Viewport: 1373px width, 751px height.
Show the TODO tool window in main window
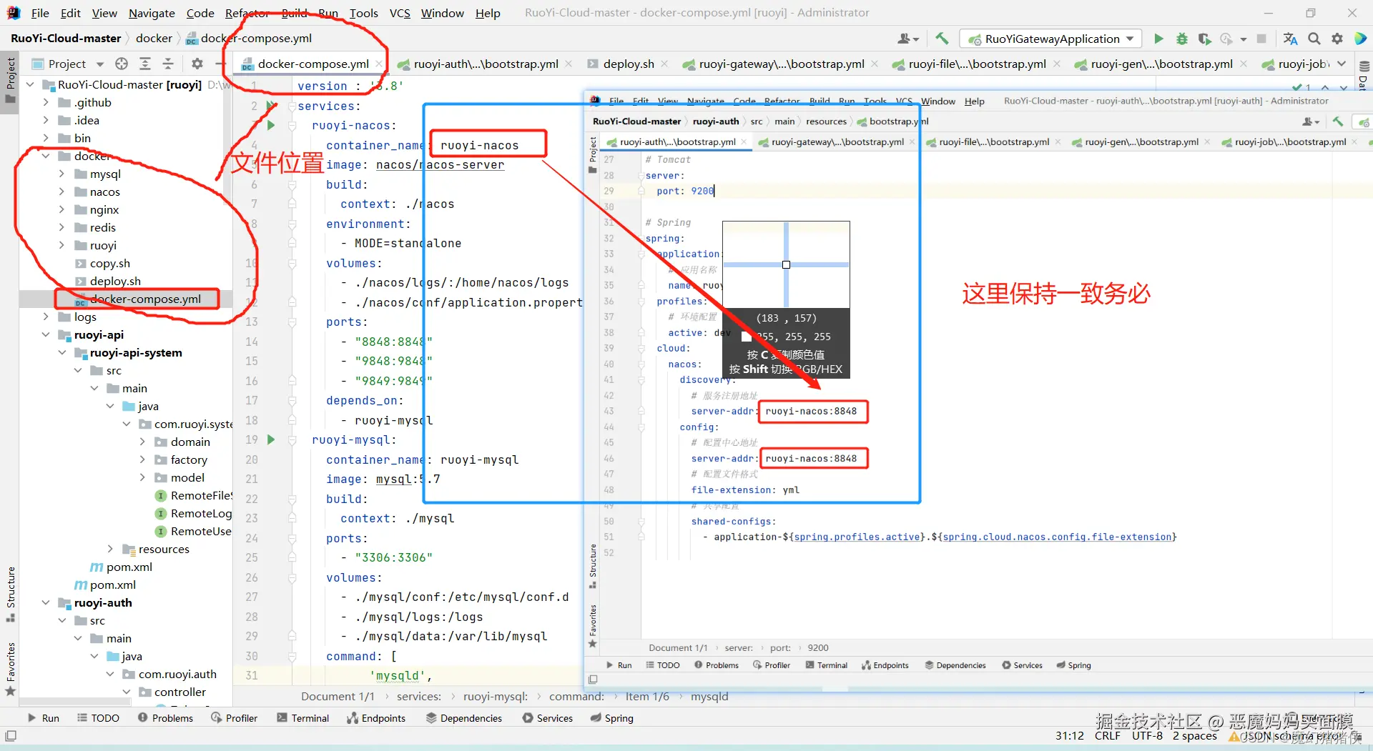pos(98,718)
